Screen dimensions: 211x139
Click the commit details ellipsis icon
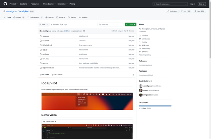click(x=84, y=31)
